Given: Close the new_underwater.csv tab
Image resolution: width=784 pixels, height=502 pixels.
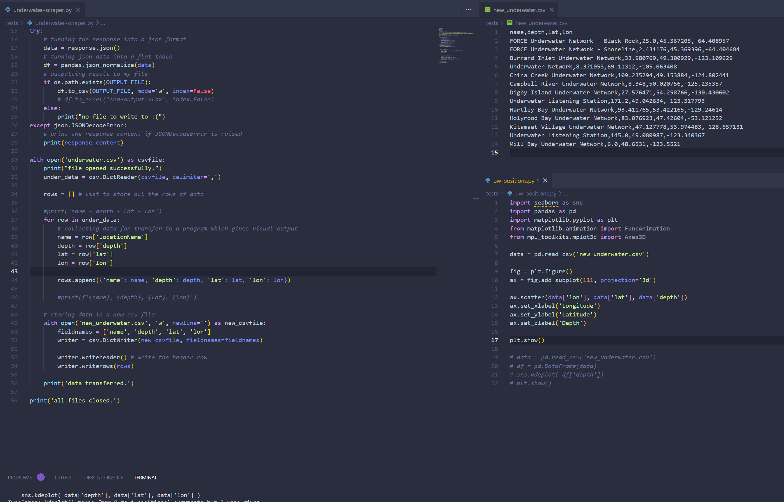Looking at the screenshot, I should click(551, 10).
